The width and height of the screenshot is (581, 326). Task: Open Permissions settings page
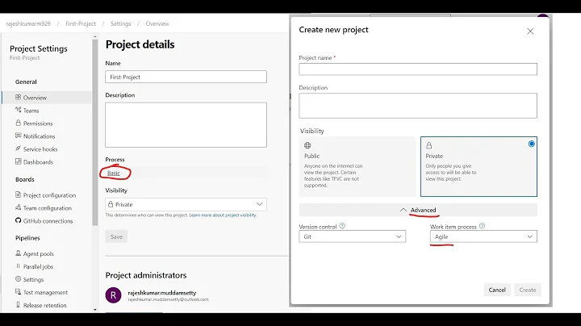coord(38,123)
